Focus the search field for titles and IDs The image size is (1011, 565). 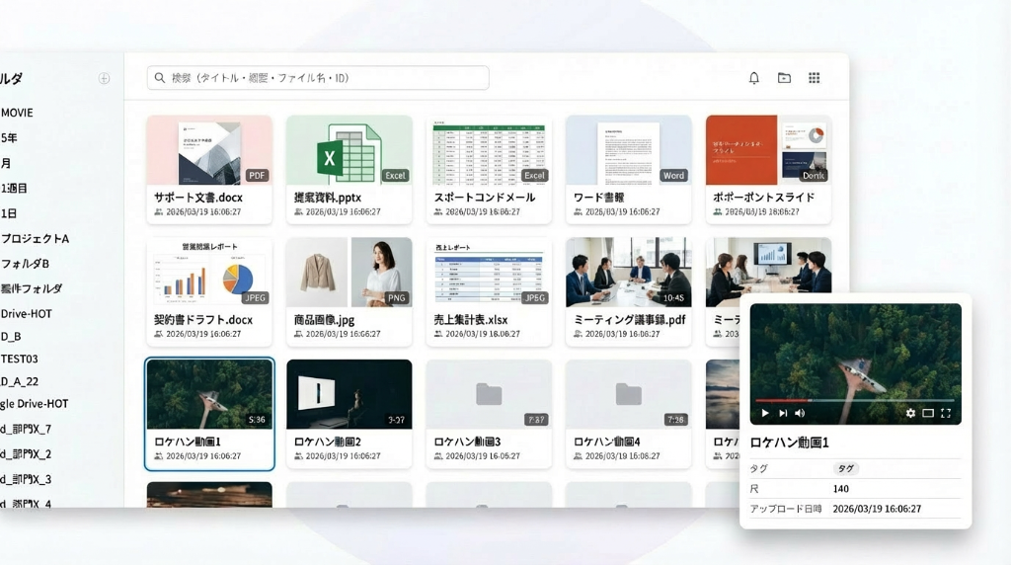(318, 78)
